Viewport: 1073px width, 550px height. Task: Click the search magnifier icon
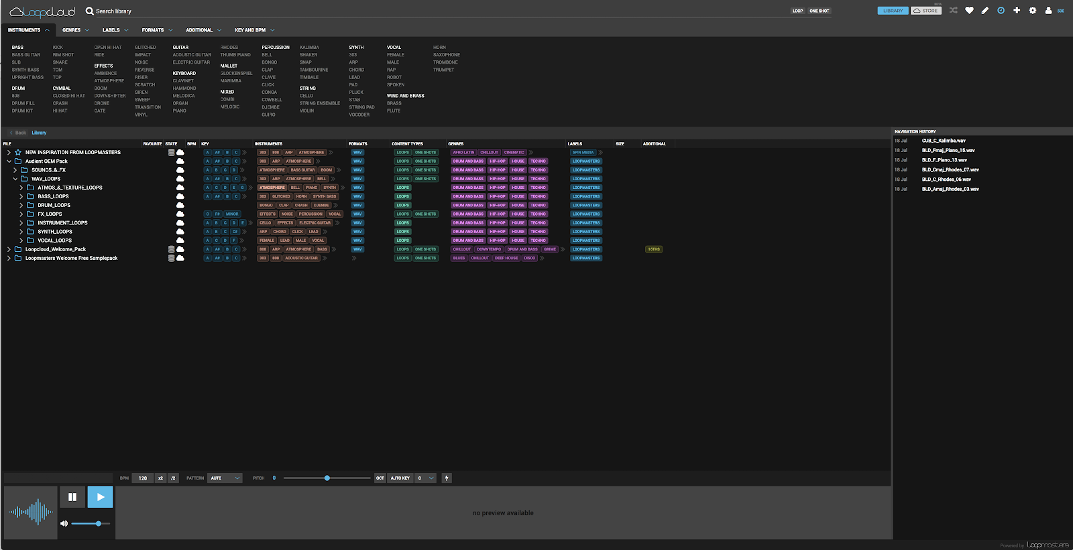tap(89, 11)
